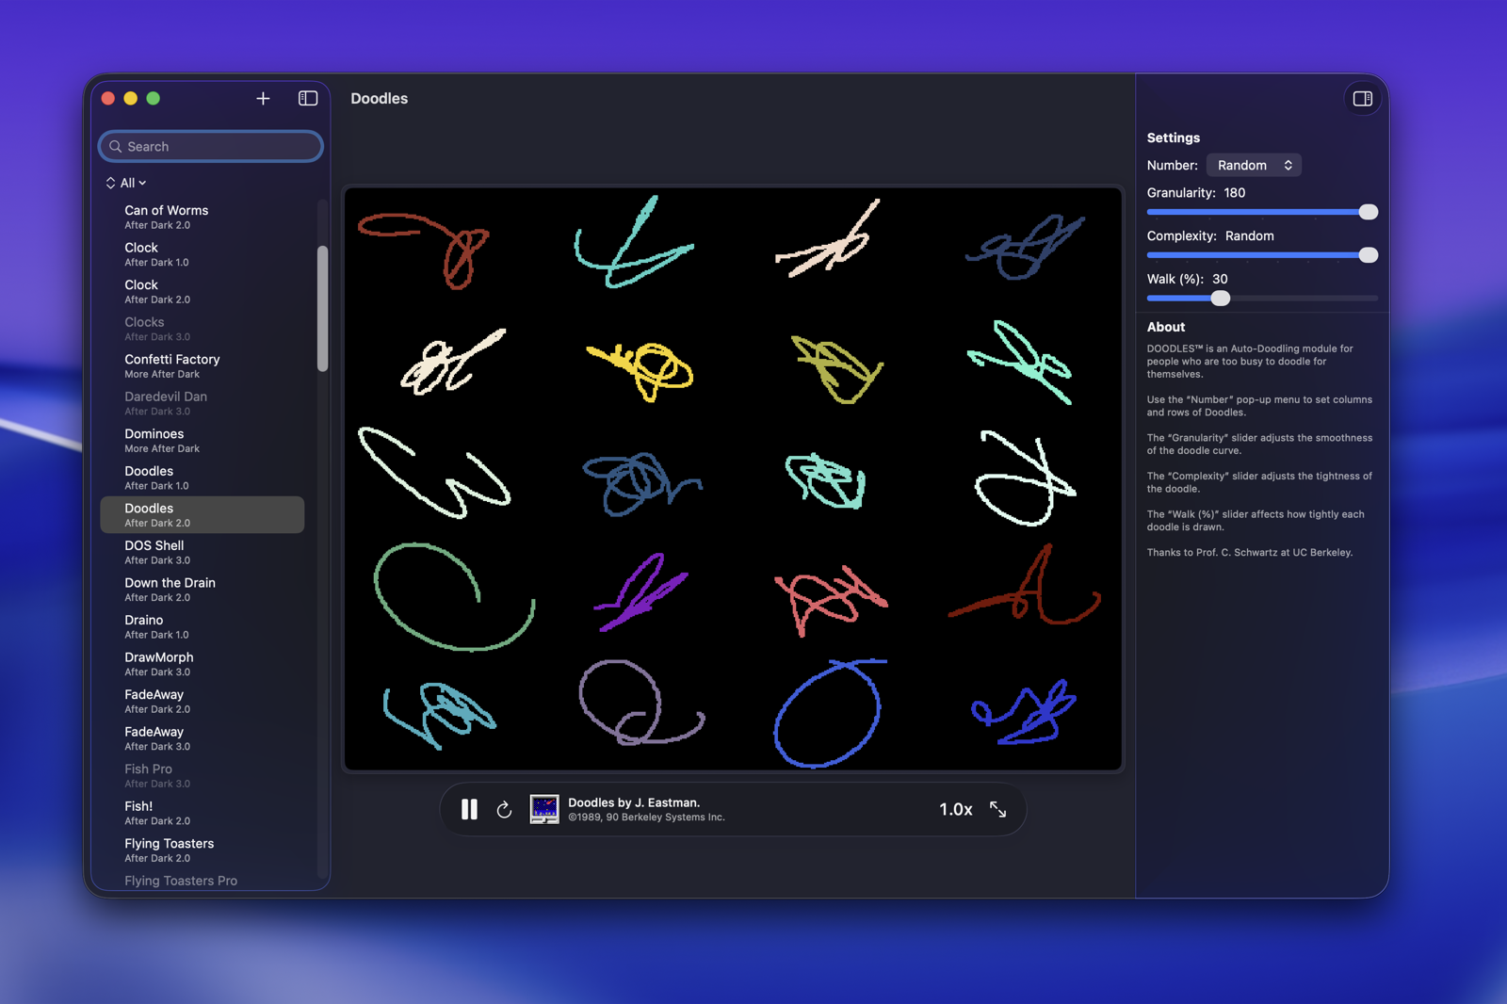Open the Number Random pop-up menu
Screen dimensions: 1507x1004
1254,166
